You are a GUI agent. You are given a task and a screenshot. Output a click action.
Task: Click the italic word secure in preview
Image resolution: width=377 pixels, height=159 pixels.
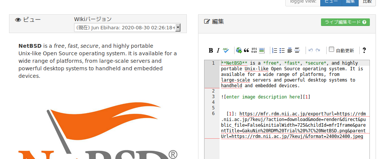pyautogui.click(x=89, y=46)
